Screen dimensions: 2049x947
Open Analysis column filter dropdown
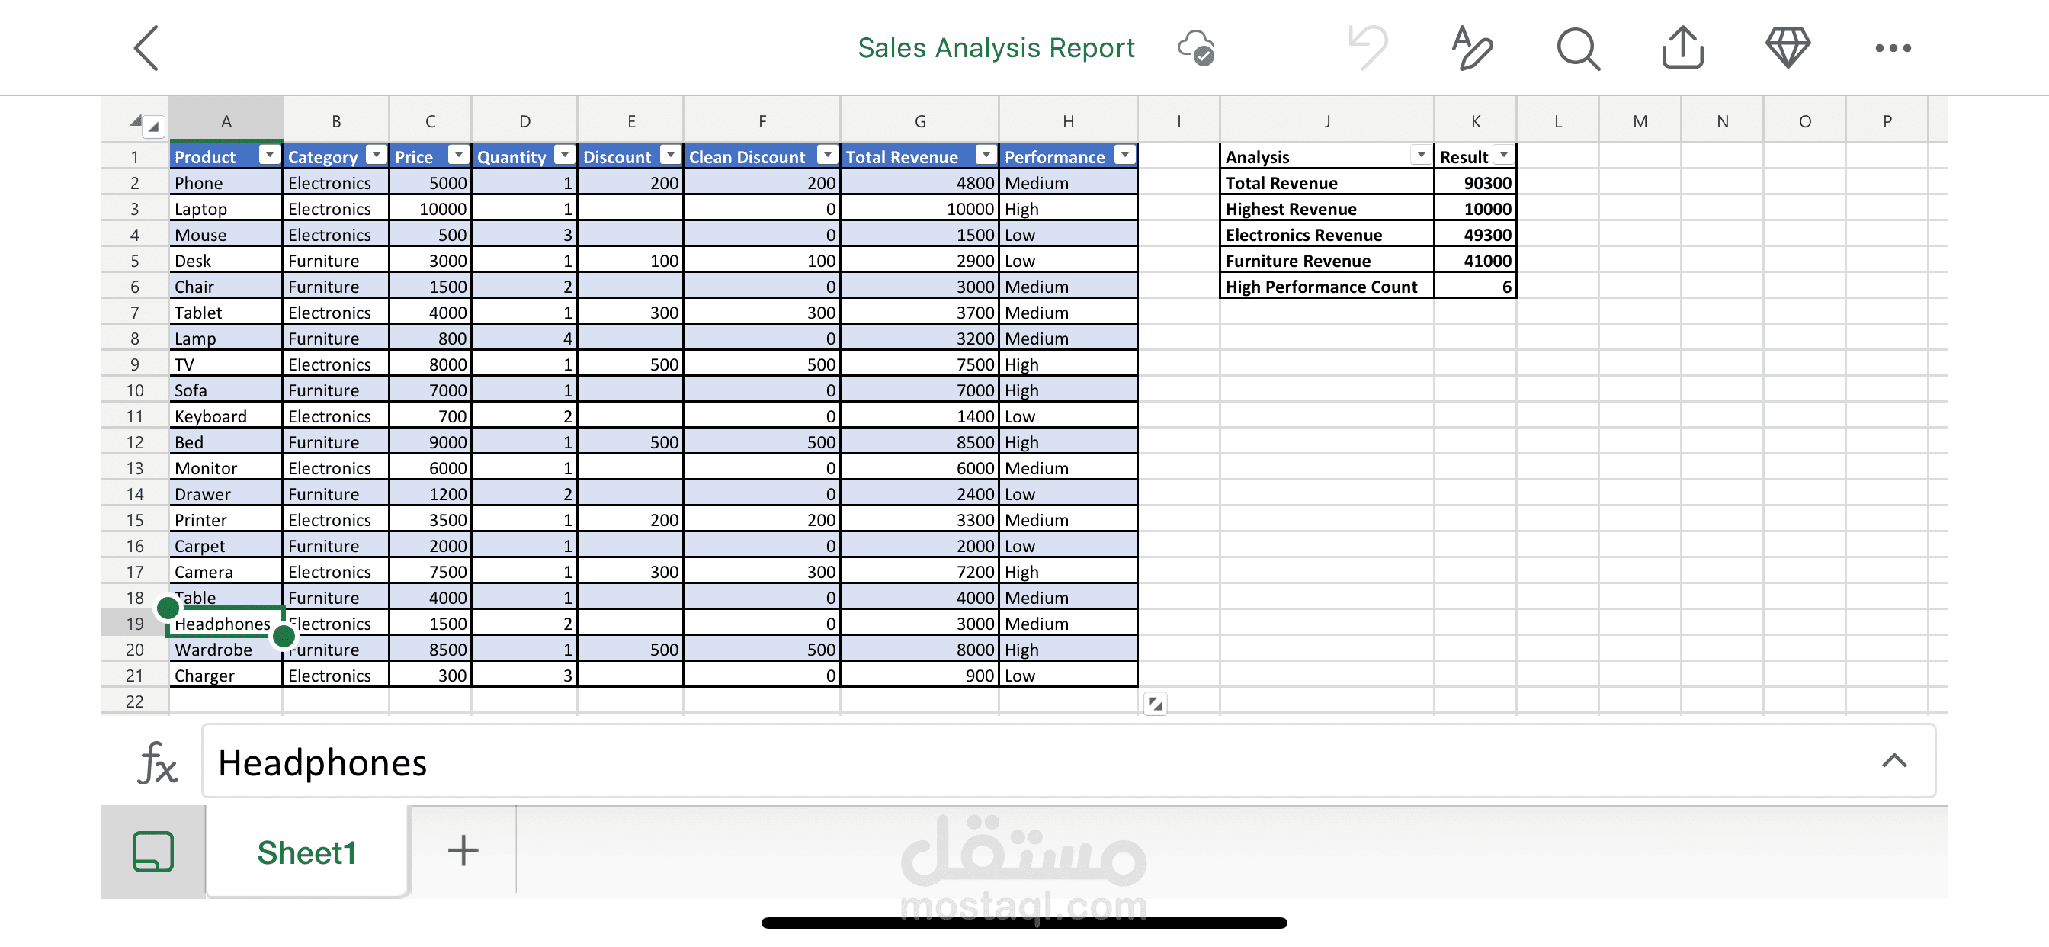coord(1421,156)
